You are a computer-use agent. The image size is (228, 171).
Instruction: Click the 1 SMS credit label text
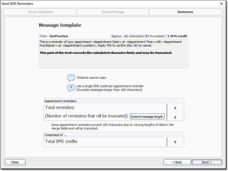click(177, 36)
